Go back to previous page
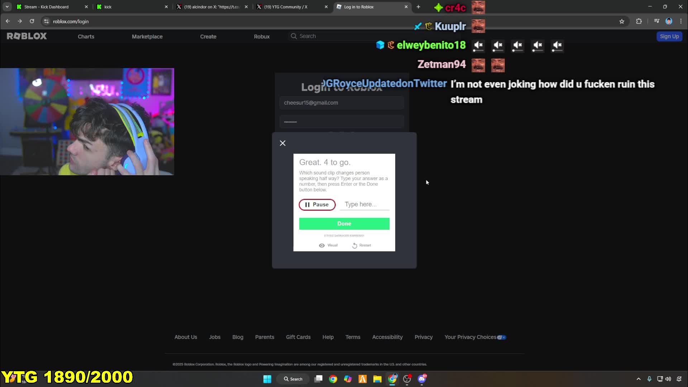Viewport: 688px width, 387px height. pos(8,21)
